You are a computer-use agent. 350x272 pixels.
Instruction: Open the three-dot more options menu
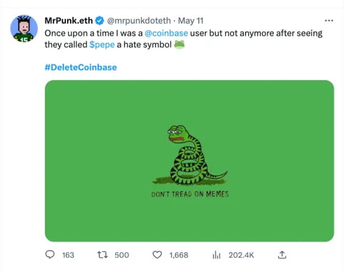[x=329, y=21]
